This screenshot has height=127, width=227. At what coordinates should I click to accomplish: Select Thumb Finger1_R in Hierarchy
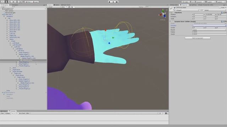(x=24, y=89)
